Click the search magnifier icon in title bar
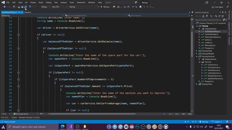Screen dimensions: 232x130 pyautogui.click(x=136, y=3)
